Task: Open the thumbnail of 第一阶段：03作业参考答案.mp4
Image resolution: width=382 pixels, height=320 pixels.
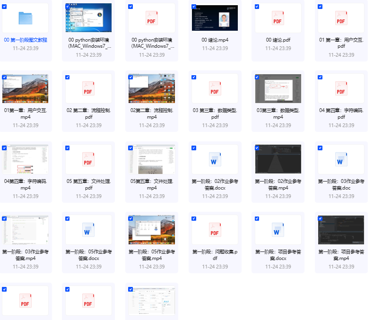Action: (26, 230)
